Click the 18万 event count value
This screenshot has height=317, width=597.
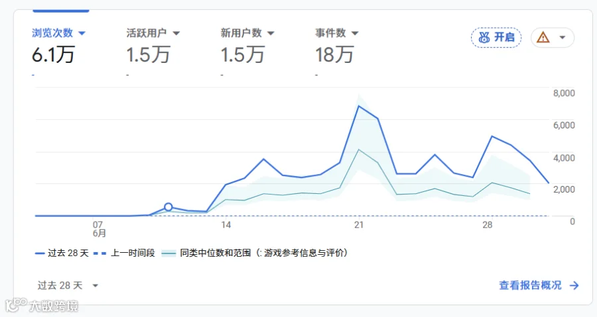click(x=334, y=55)
